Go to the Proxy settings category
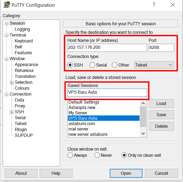This screenshot has height=182, width=183. (20, 106)
